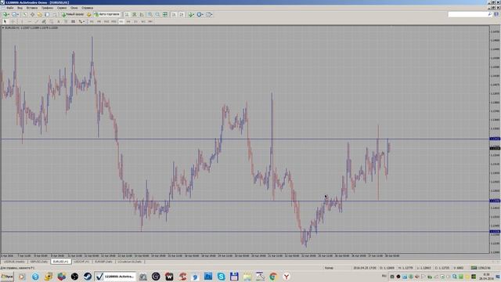Open the Вставка menu

(32, 8)
